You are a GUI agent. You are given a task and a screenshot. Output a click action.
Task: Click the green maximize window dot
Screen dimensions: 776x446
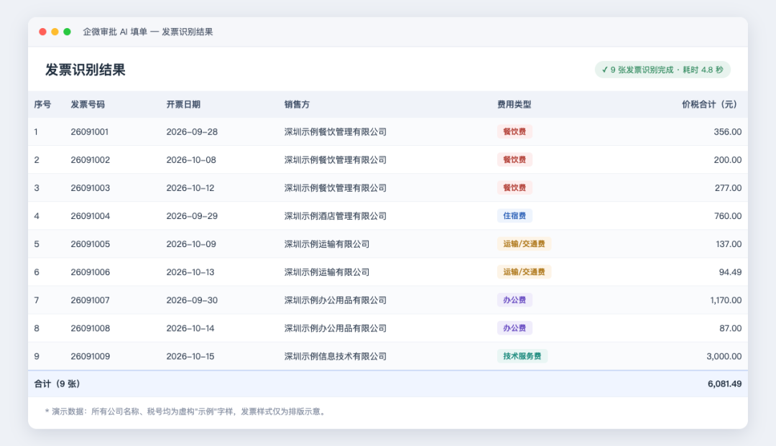68,32
